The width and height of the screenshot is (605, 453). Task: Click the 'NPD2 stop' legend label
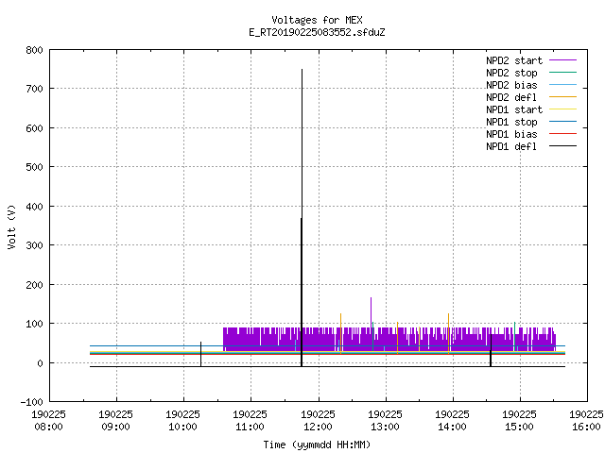511,73
